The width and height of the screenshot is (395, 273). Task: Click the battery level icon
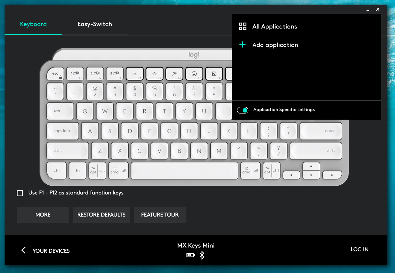pyautogui.click(x=190, y=255)
